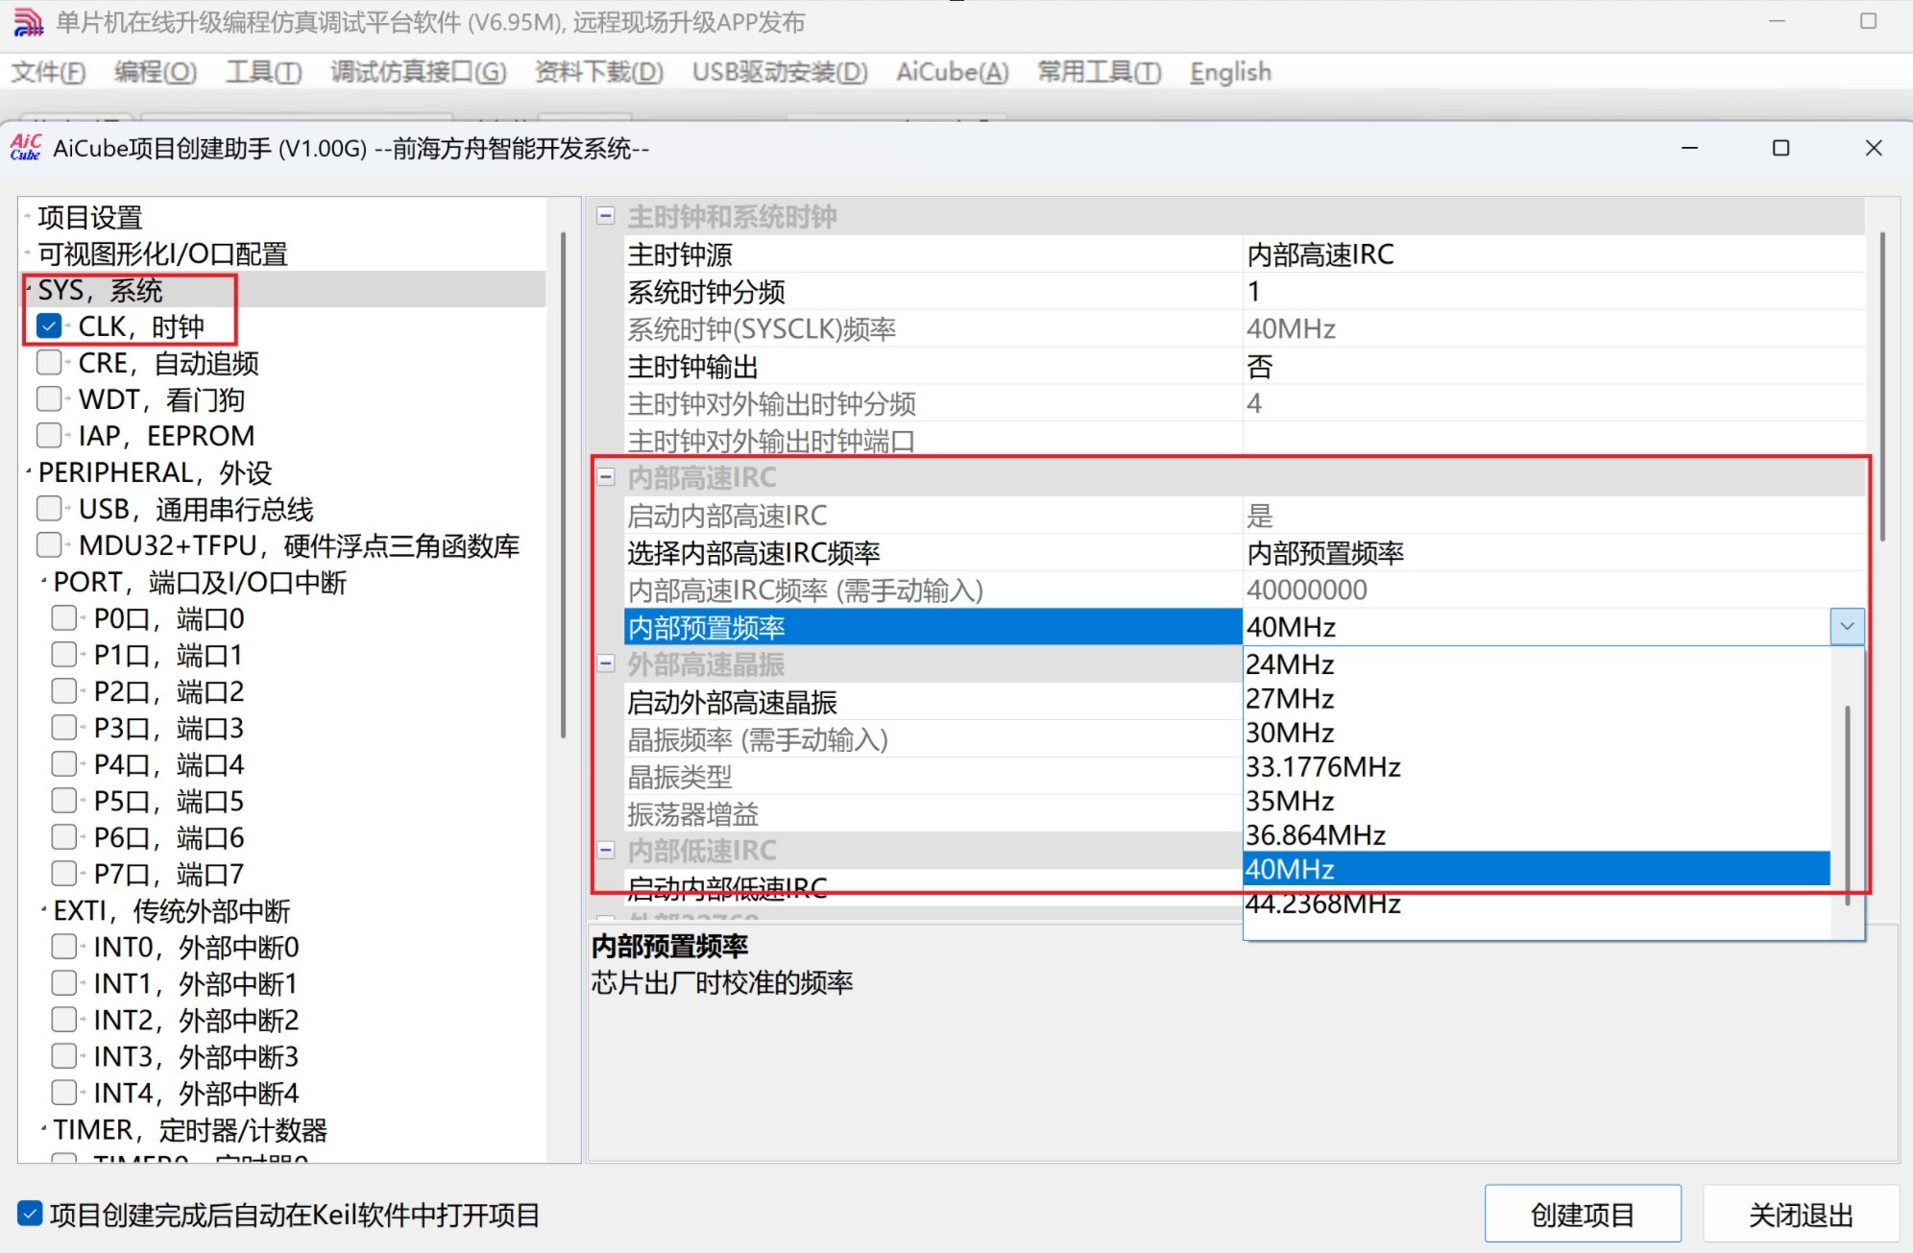1913x1253 pixels.
Task: Click the 主时钟源 value 内部高速IRC
Action: pos(1553,254)
